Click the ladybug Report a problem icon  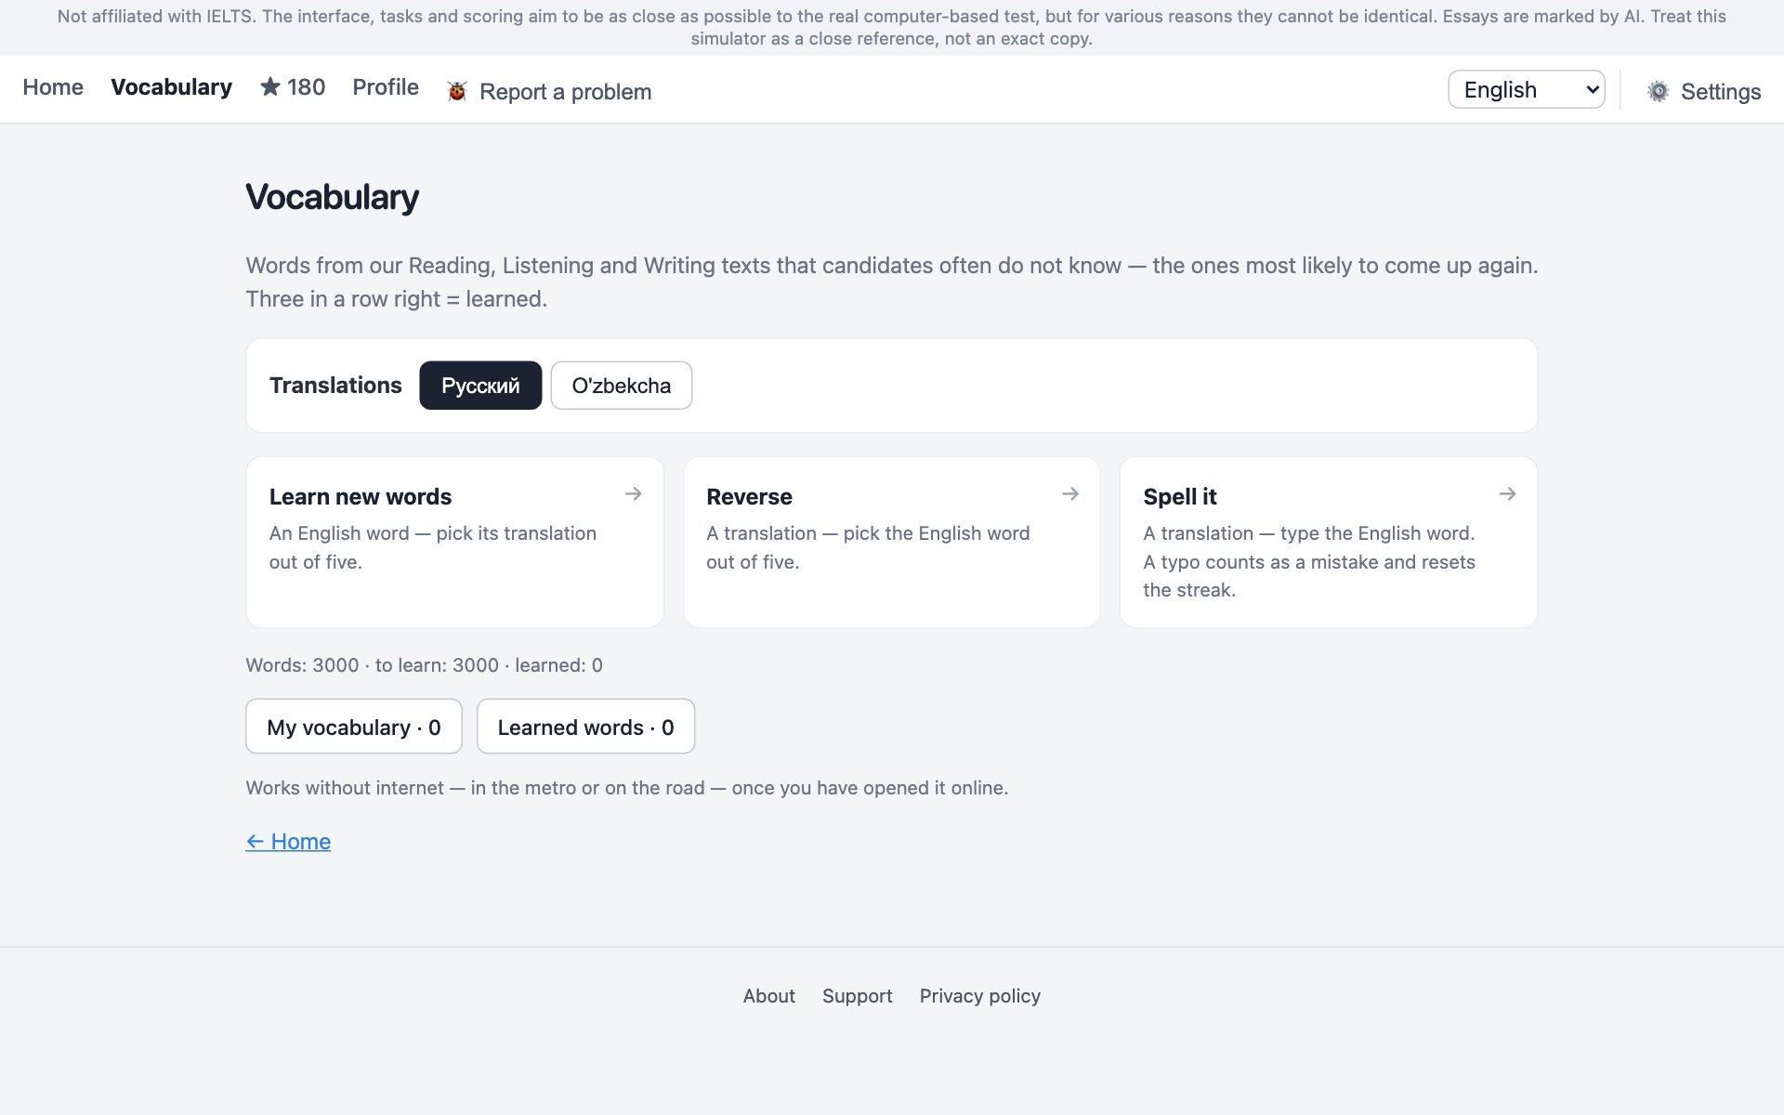[457, 91]
